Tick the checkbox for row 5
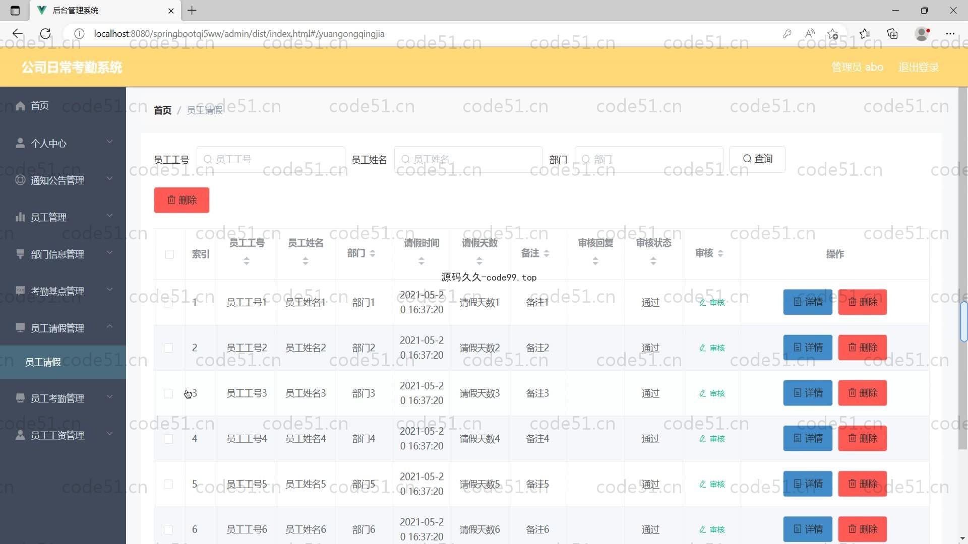Image resolution: width=968 pixels, height=544 pixels. (x=168, y=484)
